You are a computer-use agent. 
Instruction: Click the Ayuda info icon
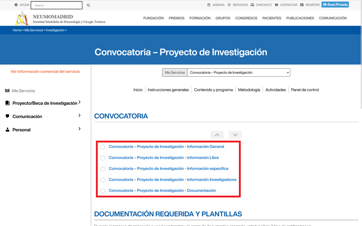click(x=16, y=5)
